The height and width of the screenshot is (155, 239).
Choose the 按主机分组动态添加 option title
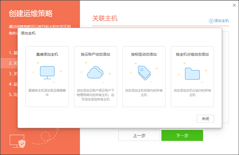(x=192, y=54)
